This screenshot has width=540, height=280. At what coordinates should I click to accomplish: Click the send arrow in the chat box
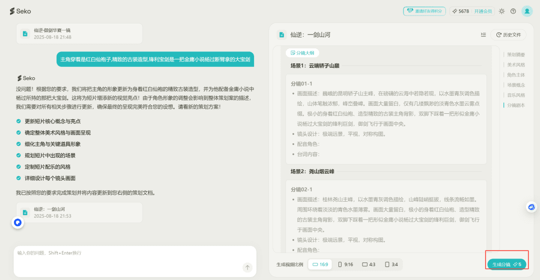click(247, 268)
